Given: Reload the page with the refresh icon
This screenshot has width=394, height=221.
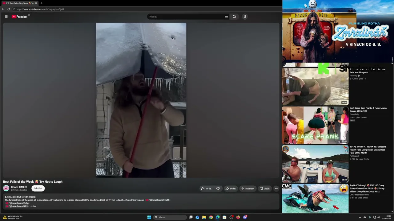Looking at the screenshot, I should click(9, 9).
